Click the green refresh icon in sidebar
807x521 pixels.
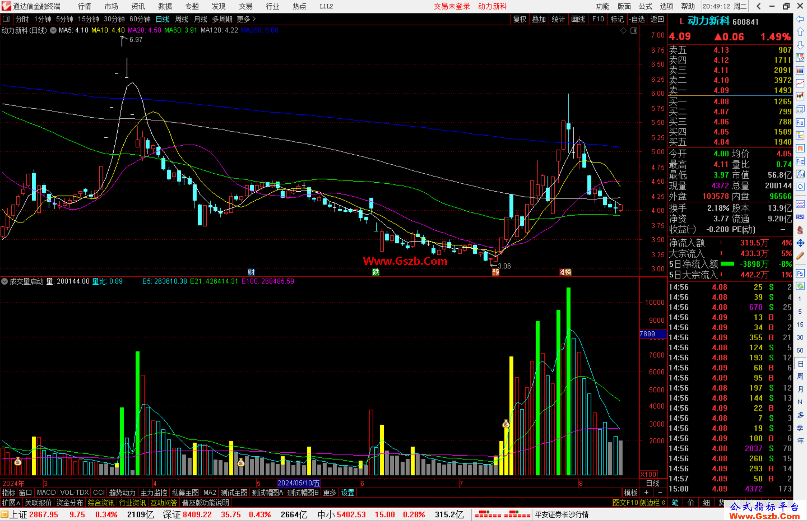tap(800, 286)
